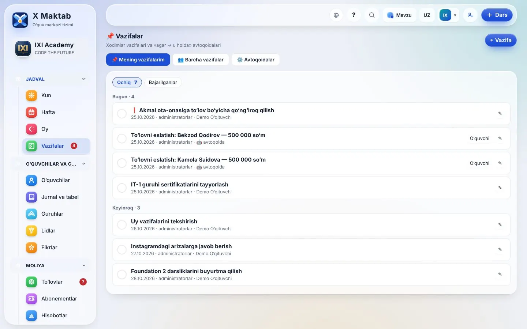Switch to Mening vazifalarim tab
The image size is (527, 329).
(x=138, y=60)
